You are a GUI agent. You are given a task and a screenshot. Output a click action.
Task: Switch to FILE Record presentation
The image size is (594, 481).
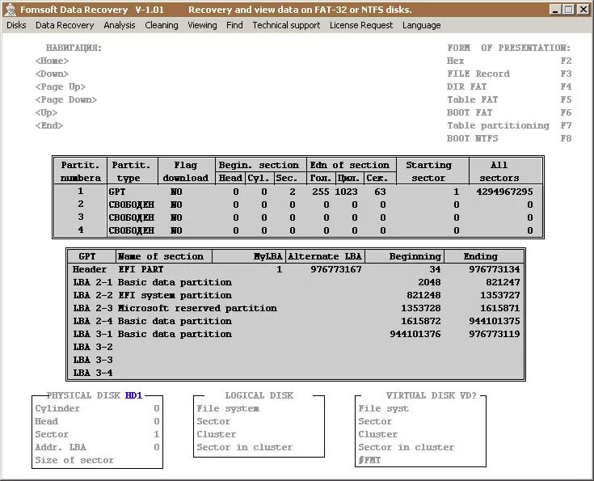(509, 74)
